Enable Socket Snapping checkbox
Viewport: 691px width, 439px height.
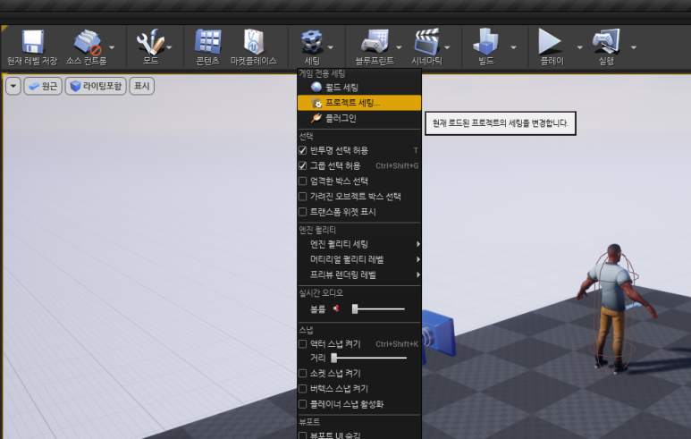click(303, 374)
